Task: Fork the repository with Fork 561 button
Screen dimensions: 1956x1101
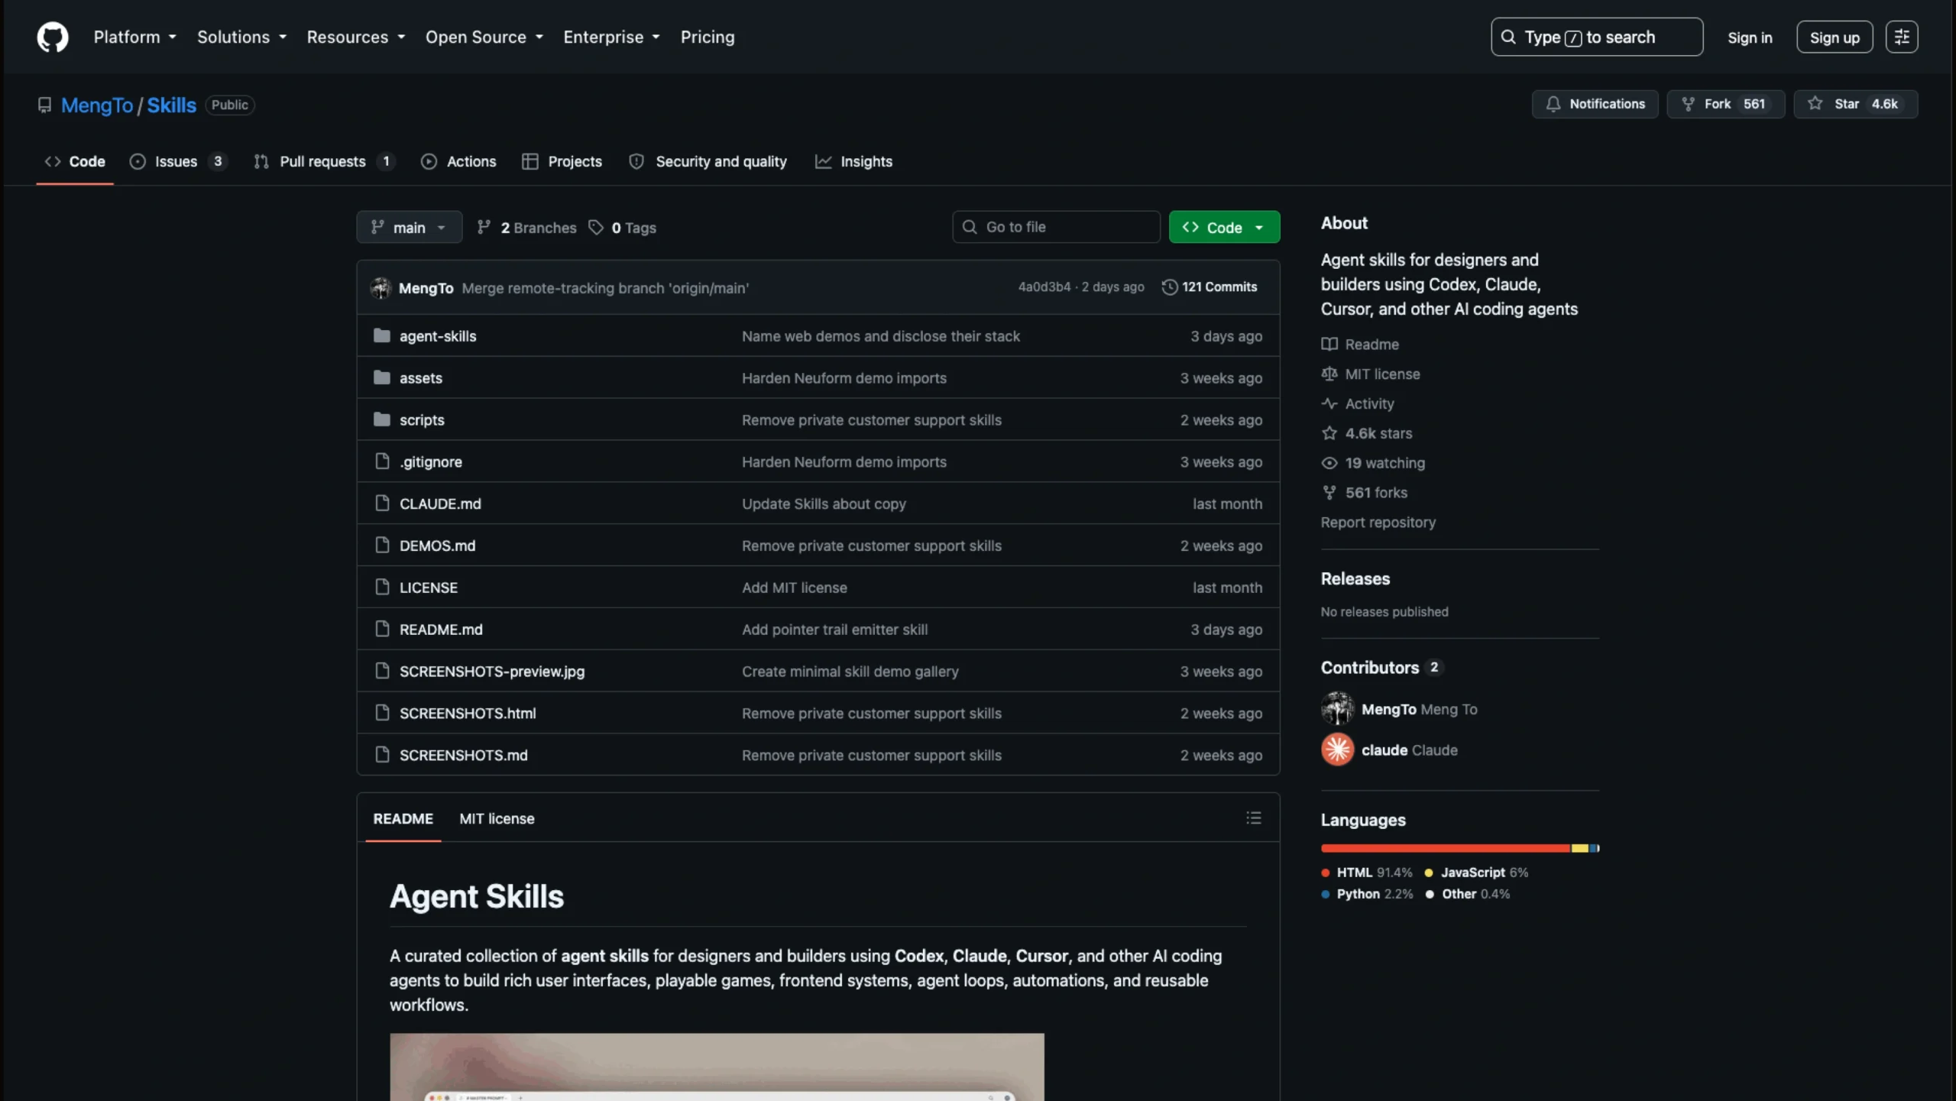Action: 1725,104
